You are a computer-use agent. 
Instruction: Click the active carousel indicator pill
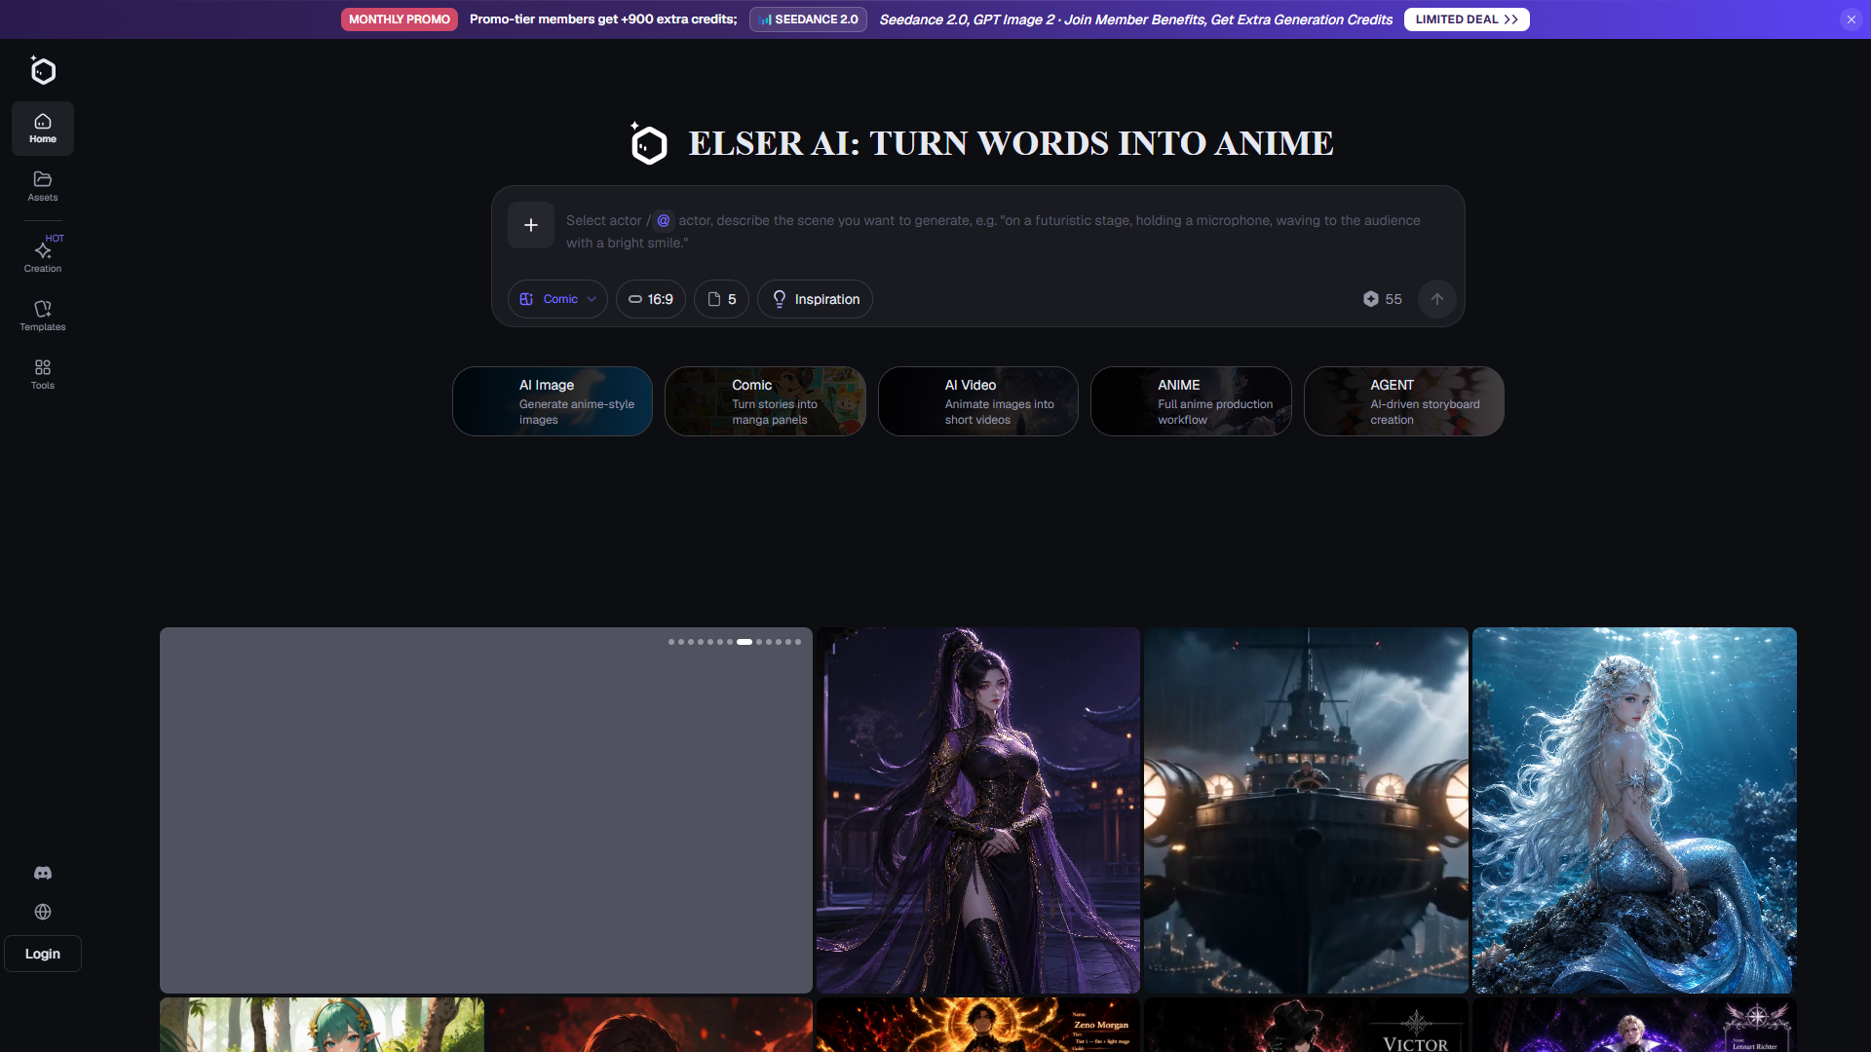coord(745,642)
